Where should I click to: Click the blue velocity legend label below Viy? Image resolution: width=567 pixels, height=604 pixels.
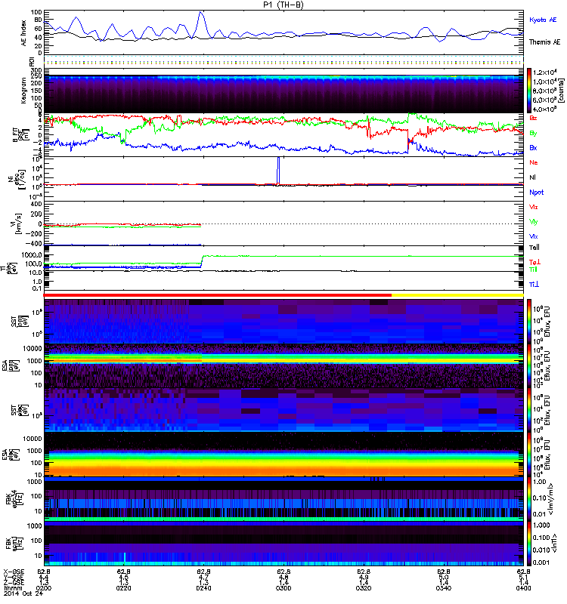coord(534,236)
